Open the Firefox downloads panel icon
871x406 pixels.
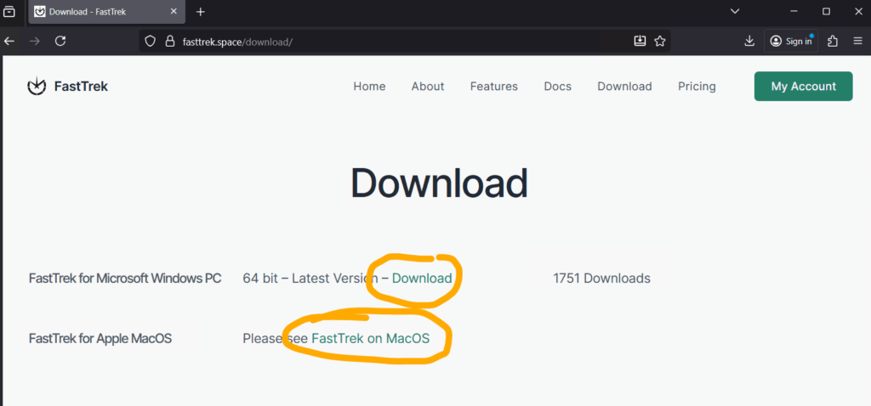(749, 41)
